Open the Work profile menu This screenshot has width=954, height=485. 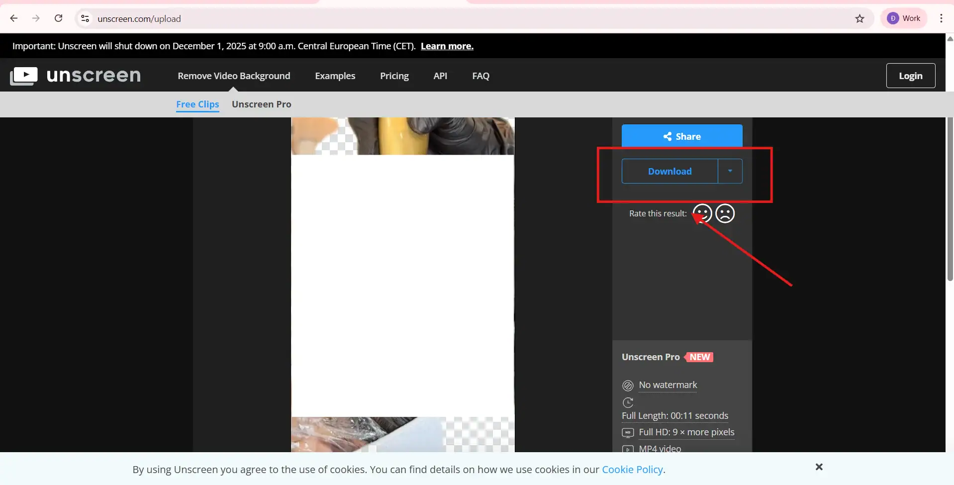(904, 18)
